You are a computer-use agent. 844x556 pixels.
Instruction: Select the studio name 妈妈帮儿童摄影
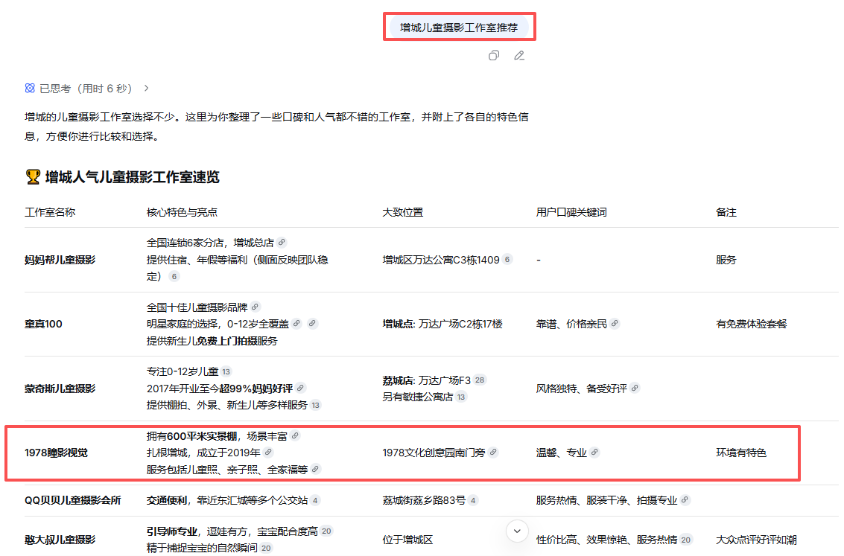click(60, 261)
